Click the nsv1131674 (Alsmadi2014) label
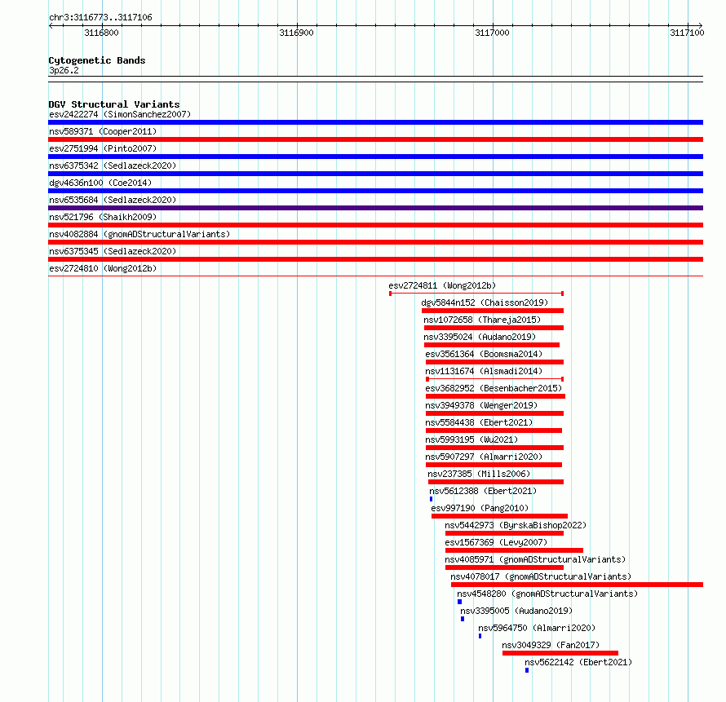Viewport: 726px width, 702px height. coord(484,371)
